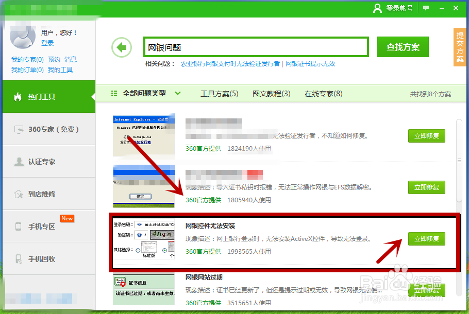
Task: Click the phone icon beside 手机专区
Action: point(18,226)
